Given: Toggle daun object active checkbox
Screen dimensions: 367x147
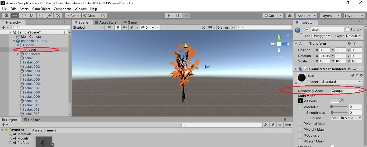Looking at the screenshot, I should tap(307, 30).
